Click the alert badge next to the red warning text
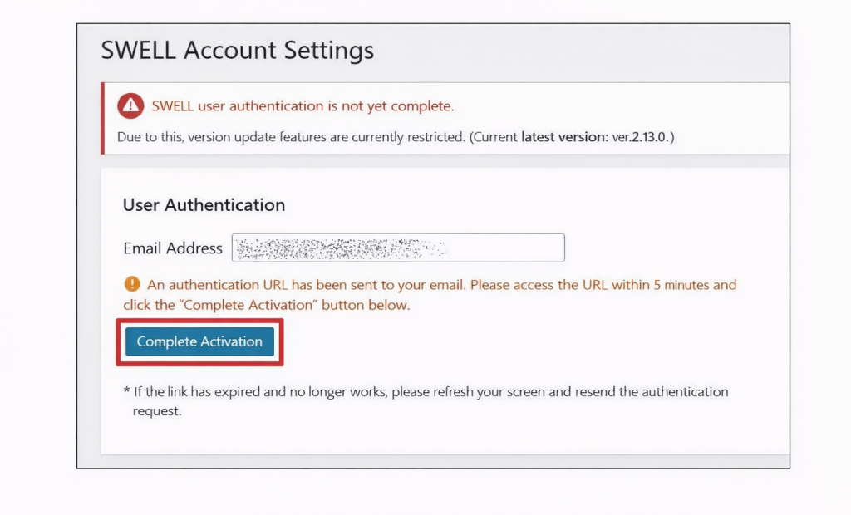Image resolution: width=851 pixels, height=515 pixels. pos(132,105)
